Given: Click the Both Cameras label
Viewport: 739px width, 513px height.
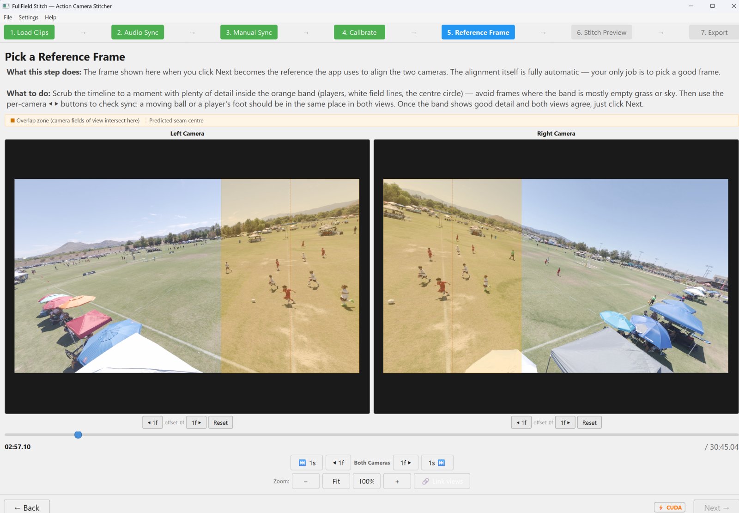Looking at the screenshot, I should [372, 463].
